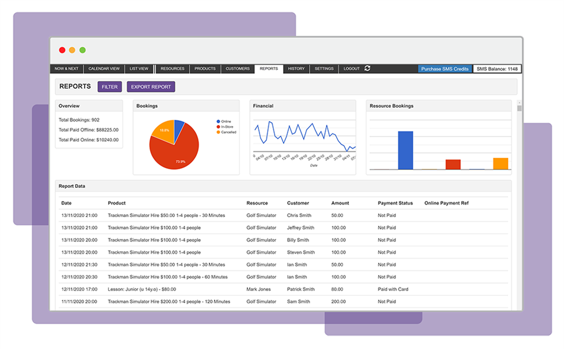
Task: Click the SMS Balance: 1148 box
Action: [497, 69]
